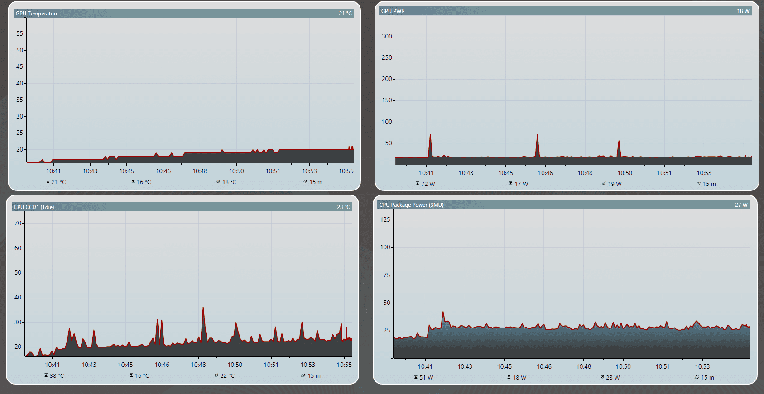
Task: Click the 15 m duration in CPU CCD1 panel
Action: point(314,376)
